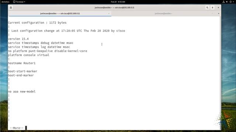Click the volume icon in top bar
The image size is (236, 132).
[227, 2]
